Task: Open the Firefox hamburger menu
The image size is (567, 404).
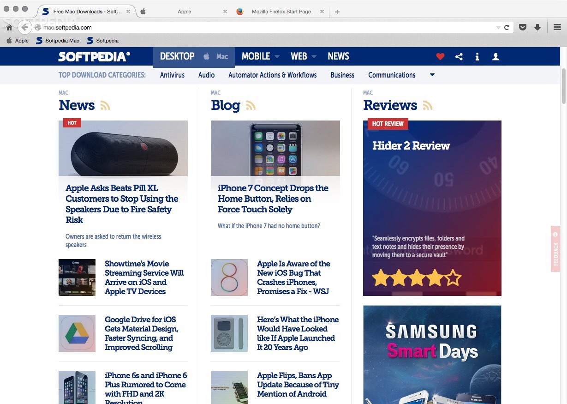Action: pos(557,27)
